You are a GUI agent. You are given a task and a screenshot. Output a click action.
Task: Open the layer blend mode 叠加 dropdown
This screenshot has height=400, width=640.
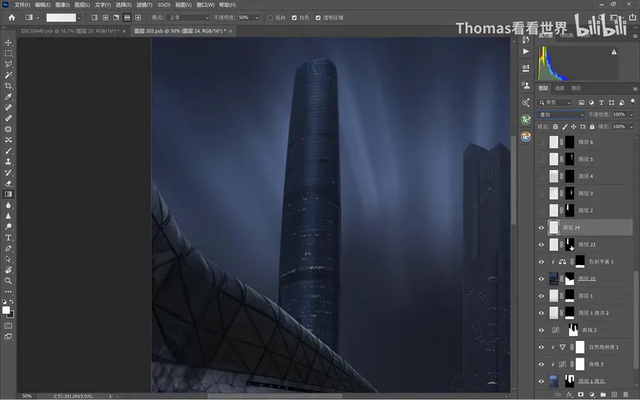pos(560,115)
